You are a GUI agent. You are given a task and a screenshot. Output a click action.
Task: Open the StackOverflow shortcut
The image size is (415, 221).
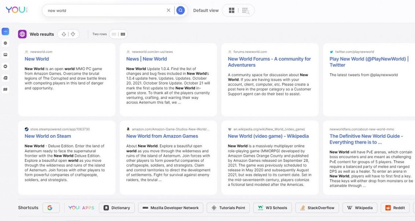pos(317,208)
